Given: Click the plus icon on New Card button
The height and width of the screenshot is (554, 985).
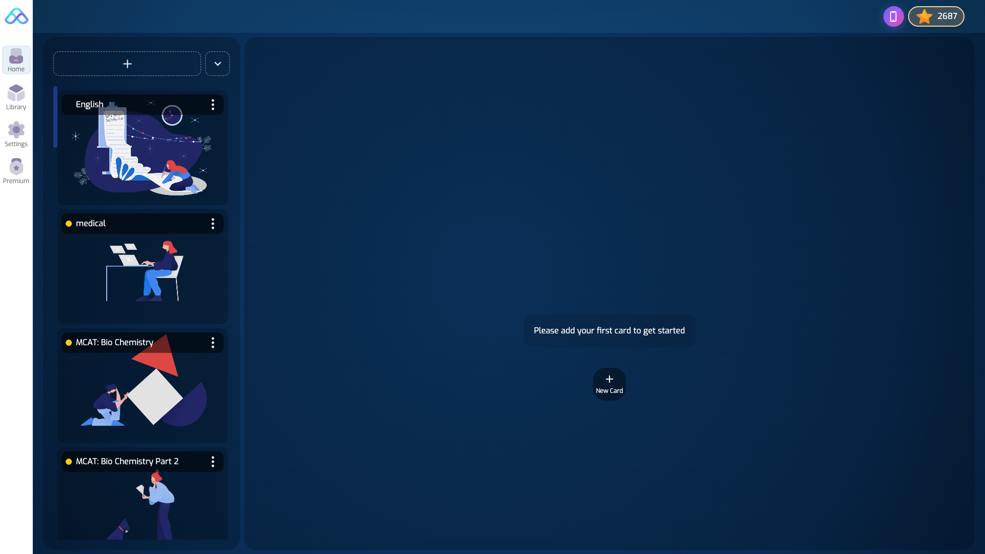Looking at the screenshot, I should tap(609, 379).
